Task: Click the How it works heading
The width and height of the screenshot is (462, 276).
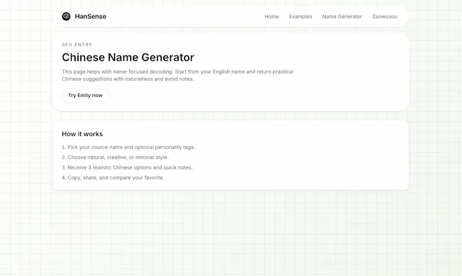Action: coord(82,134)
